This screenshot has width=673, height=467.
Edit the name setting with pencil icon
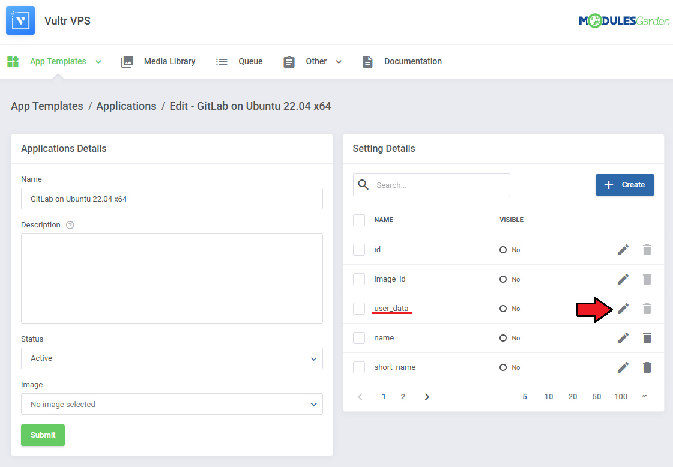pos(623,338)
